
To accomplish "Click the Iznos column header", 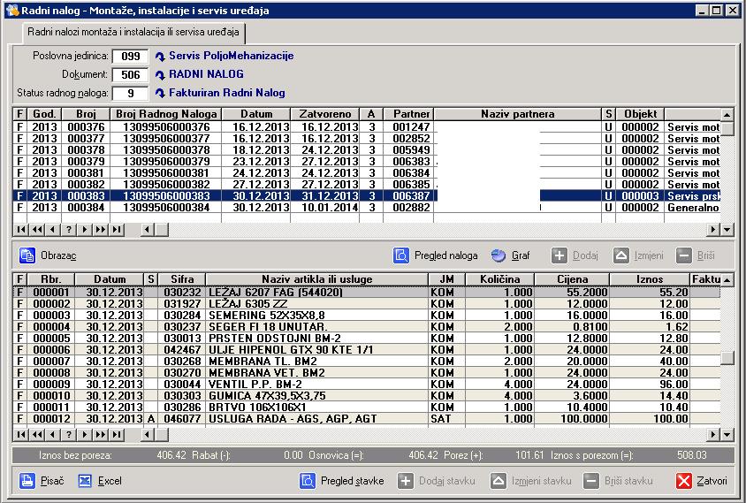I will (x=650, y=279).
